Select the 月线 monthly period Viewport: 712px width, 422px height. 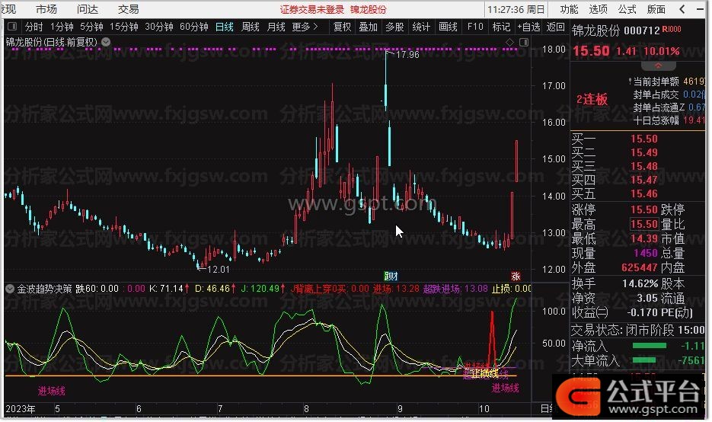point(276,27)
